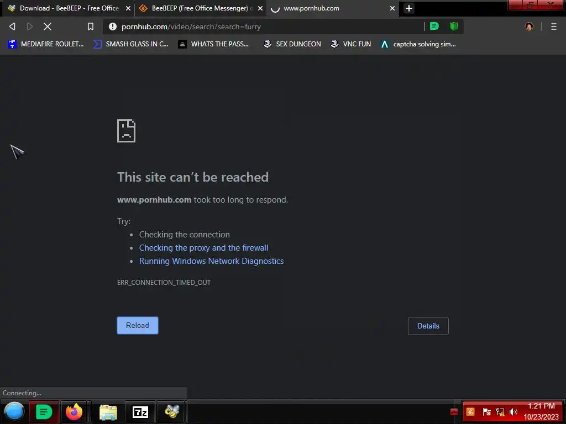
Task: Open MEDIAFIRE ROULET... bookmark
Action: pos(45,44)
